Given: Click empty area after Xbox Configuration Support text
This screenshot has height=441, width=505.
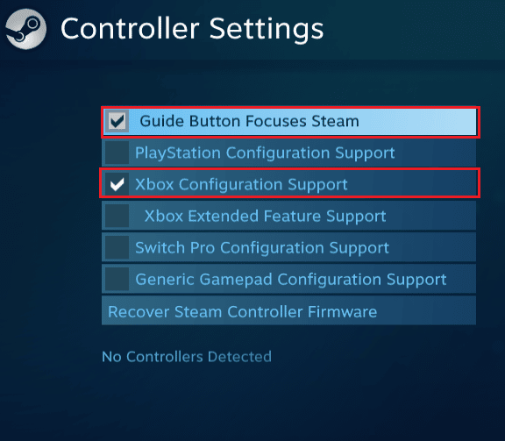Looking at the screenshot, I should click(x=411, y=185).
